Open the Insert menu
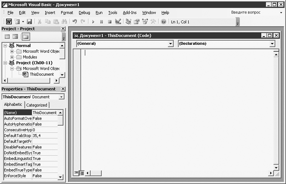Image resolution: width=286 pixels, height=184 pixels. pos(50,12)
